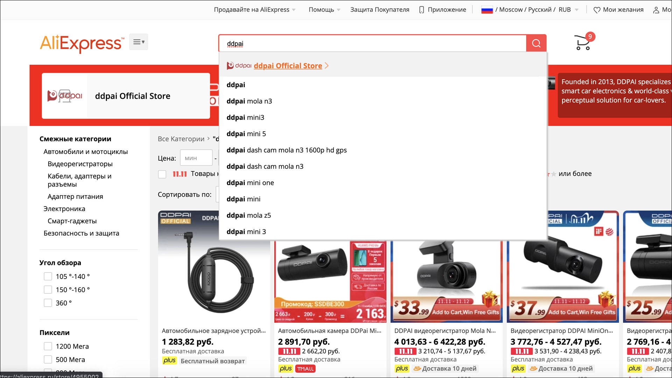
Task: Open the $33.99 Mola dash cam image
Action: pyautogui.click(x=447, y=281)
